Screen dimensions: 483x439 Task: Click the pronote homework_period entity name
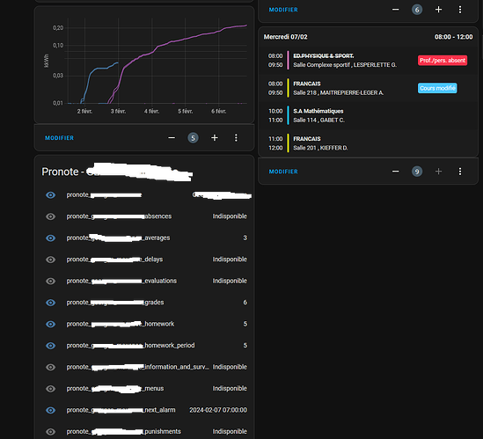(130, 346)
